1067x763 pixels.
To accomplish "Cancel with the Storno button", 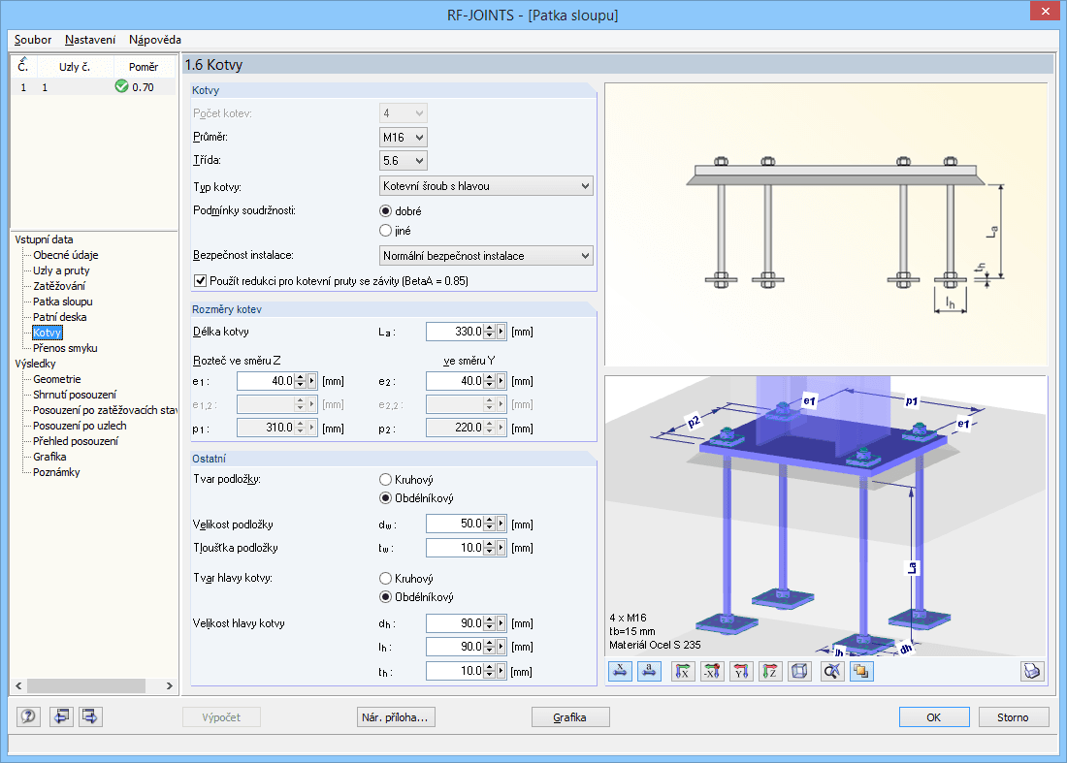I will 1013,716.
